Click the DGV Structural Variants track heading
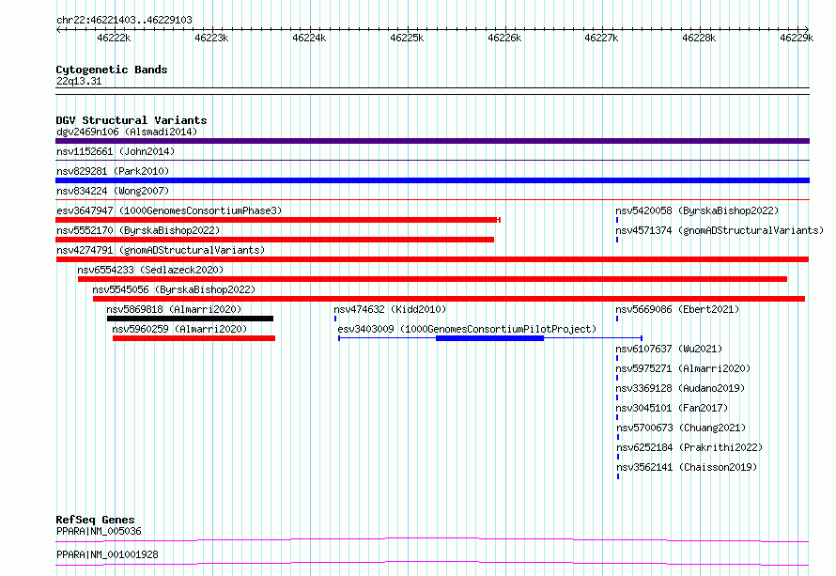The height and width of the screenshot is (576, 836). click(132, 120)
